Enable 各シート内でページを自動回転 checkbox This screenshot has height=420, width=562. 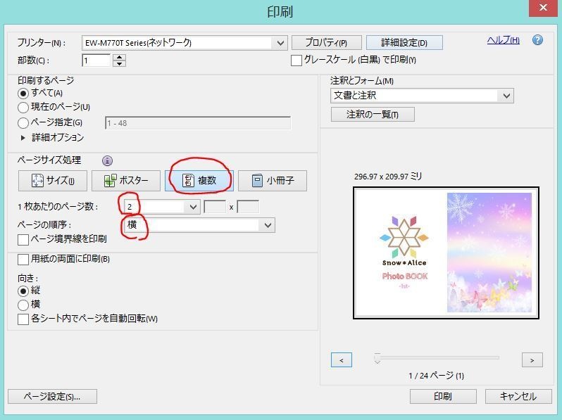(x=23, y=319)
